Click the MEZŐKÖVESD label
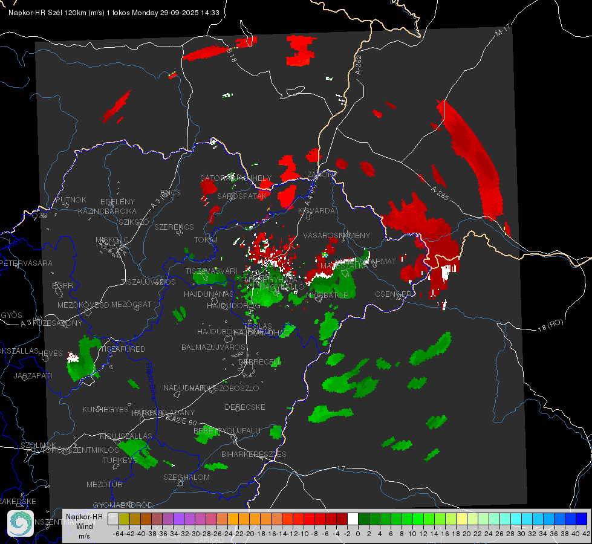The height and width of the screenshot is (544, 592). 83,305
